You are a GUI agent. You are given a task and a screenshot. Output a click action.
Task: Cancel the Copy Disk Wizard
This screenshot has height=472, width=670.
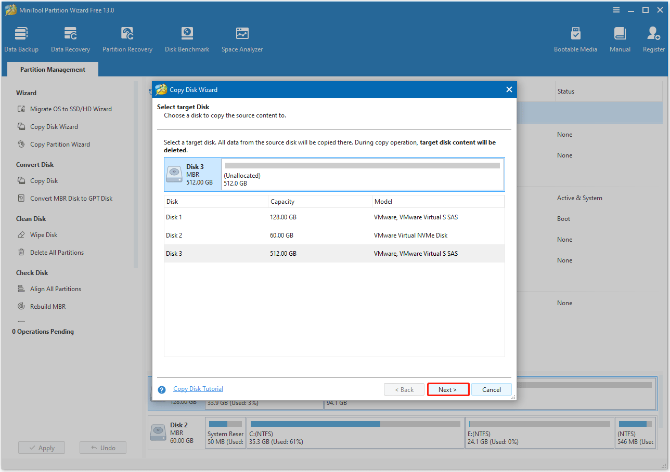[x=491, y=389]
